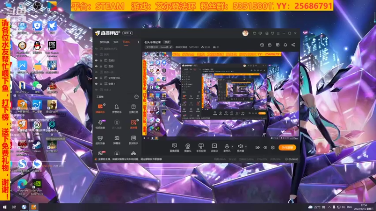The height and width of the screenshot is (211, 376).
Task: Expand microphone options arrow
Action: click(232, 147)
